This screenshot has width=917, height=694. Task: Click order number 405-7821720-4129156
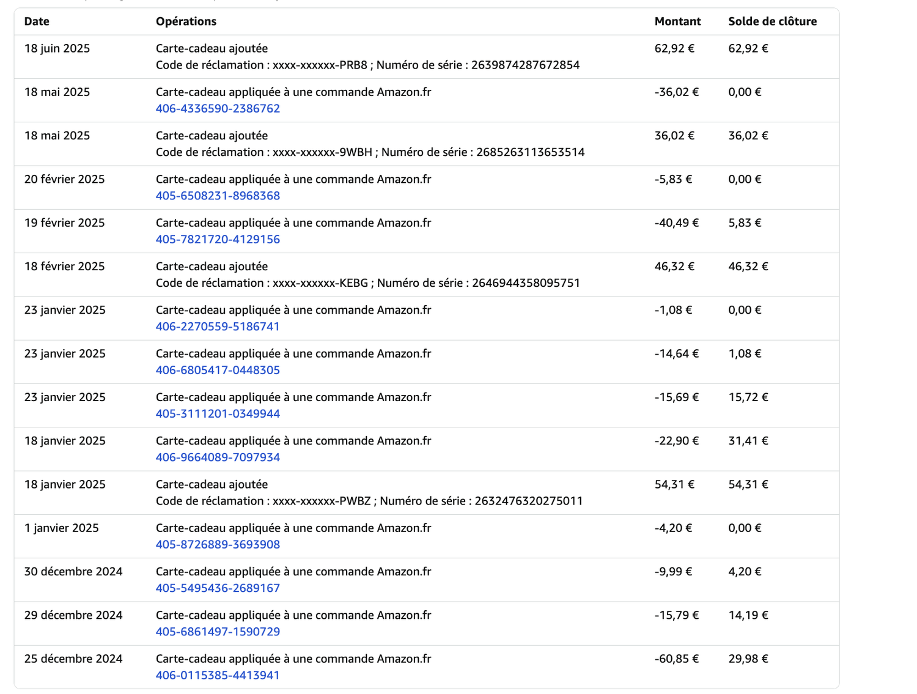click(218, 240)
